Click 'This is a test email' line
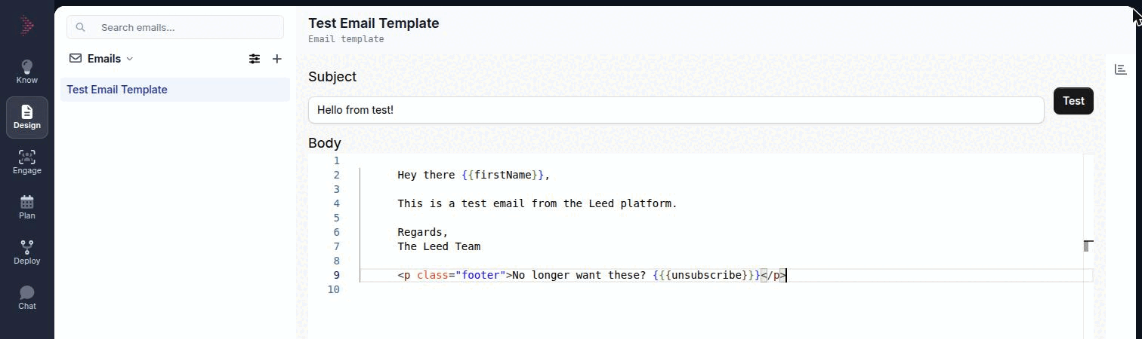1142x339 pixels. (x=537, y=203)
